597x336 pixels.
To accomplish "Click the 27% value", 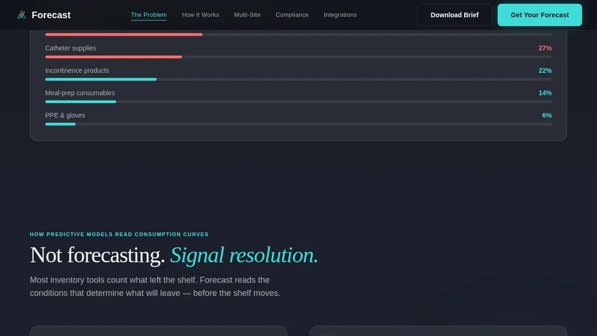I will pos(545,48).
